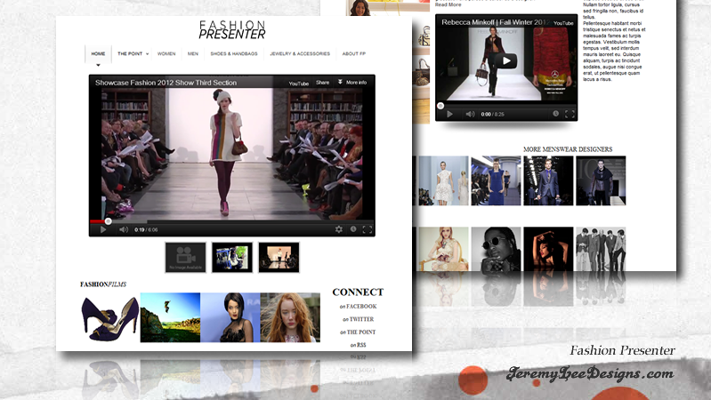The width and height of the screenshot is (711, 400).
Task: Open dark portrait woman thumbnail
Action: click(x=548, y=249)
